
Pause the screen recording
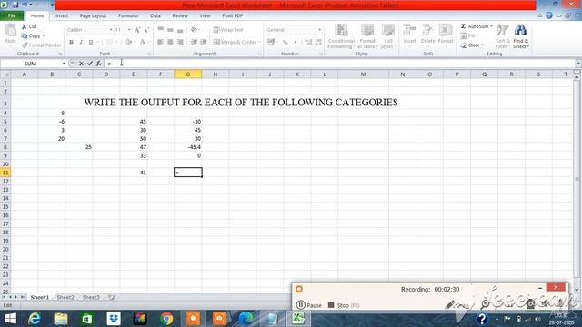coord(309,305)
